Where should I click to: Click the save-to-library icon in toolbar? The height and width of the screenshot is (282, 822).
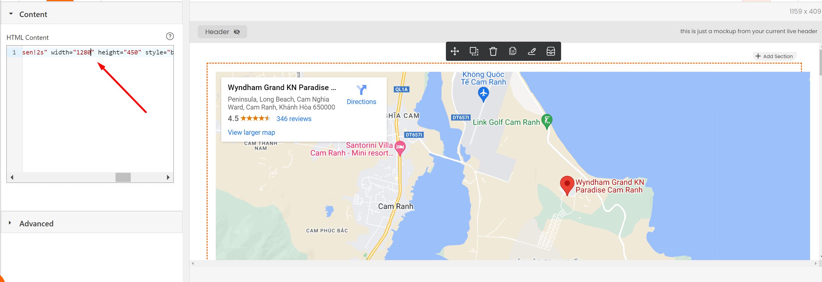[x=551, y=51]
